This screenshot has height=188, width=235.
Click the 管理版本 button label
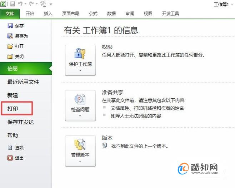point(80,155)
